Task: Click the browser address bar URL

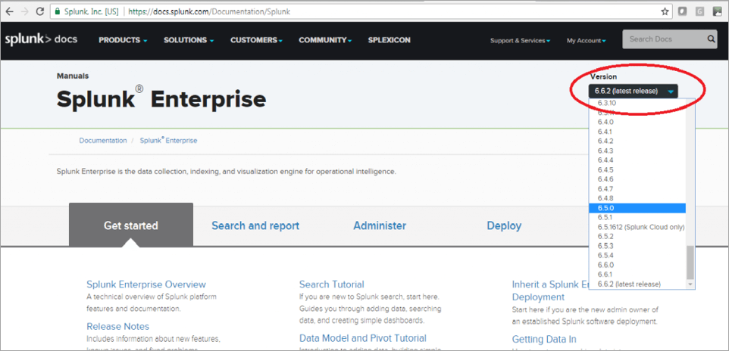Action: click(x=209, y=11)
